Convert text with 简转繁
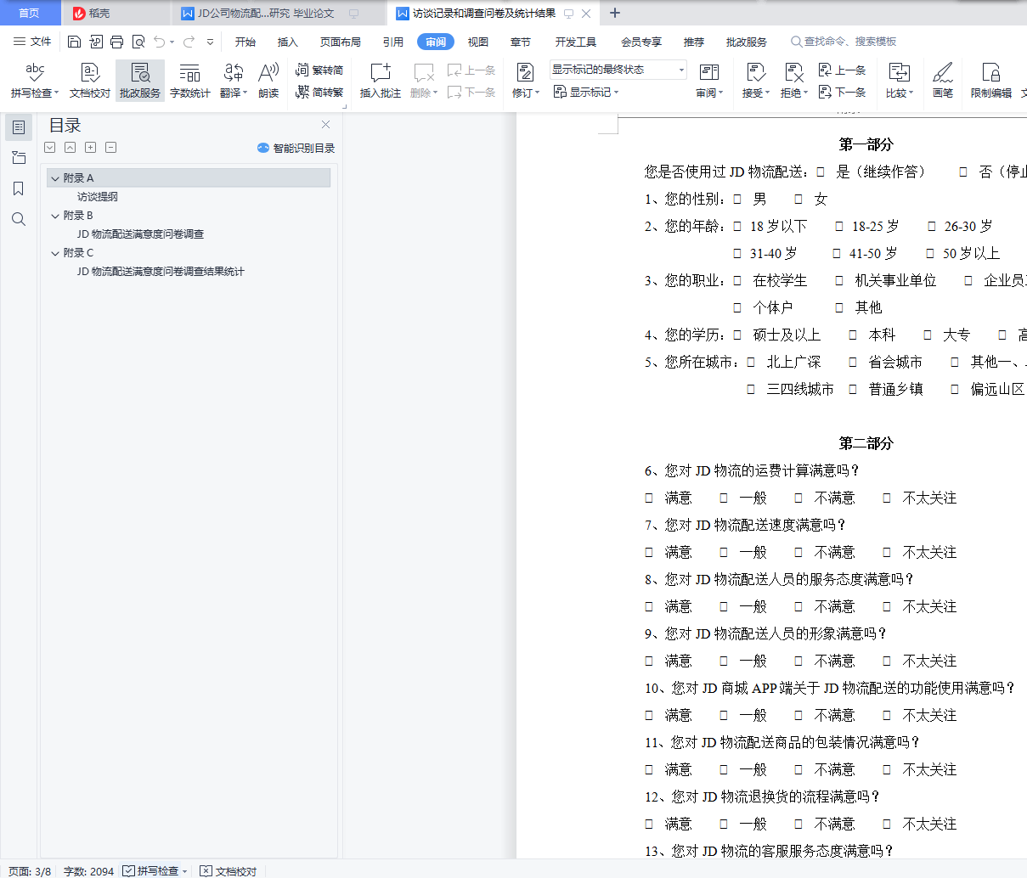1027x878 pixels. coord(319,92)
